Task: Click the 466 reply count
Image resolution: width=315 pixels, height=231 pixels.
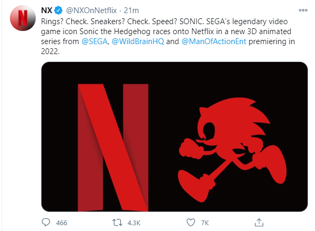Action: (x=61, y=223)
